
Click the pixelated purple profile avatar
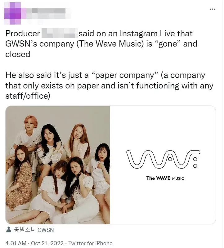(x=12, y=13)
